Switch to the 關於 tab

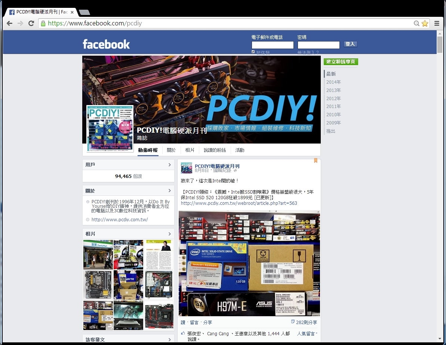[171, 150]
